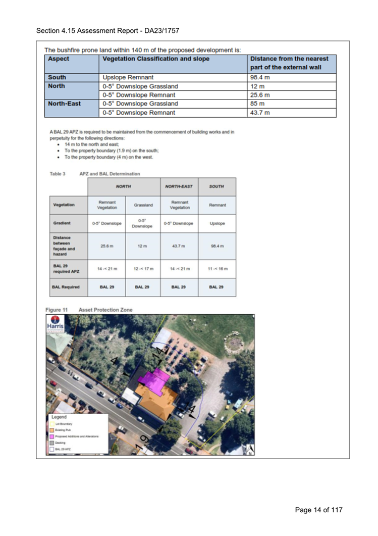Click the Existing Pub orange legend swatch

[52, 430]
